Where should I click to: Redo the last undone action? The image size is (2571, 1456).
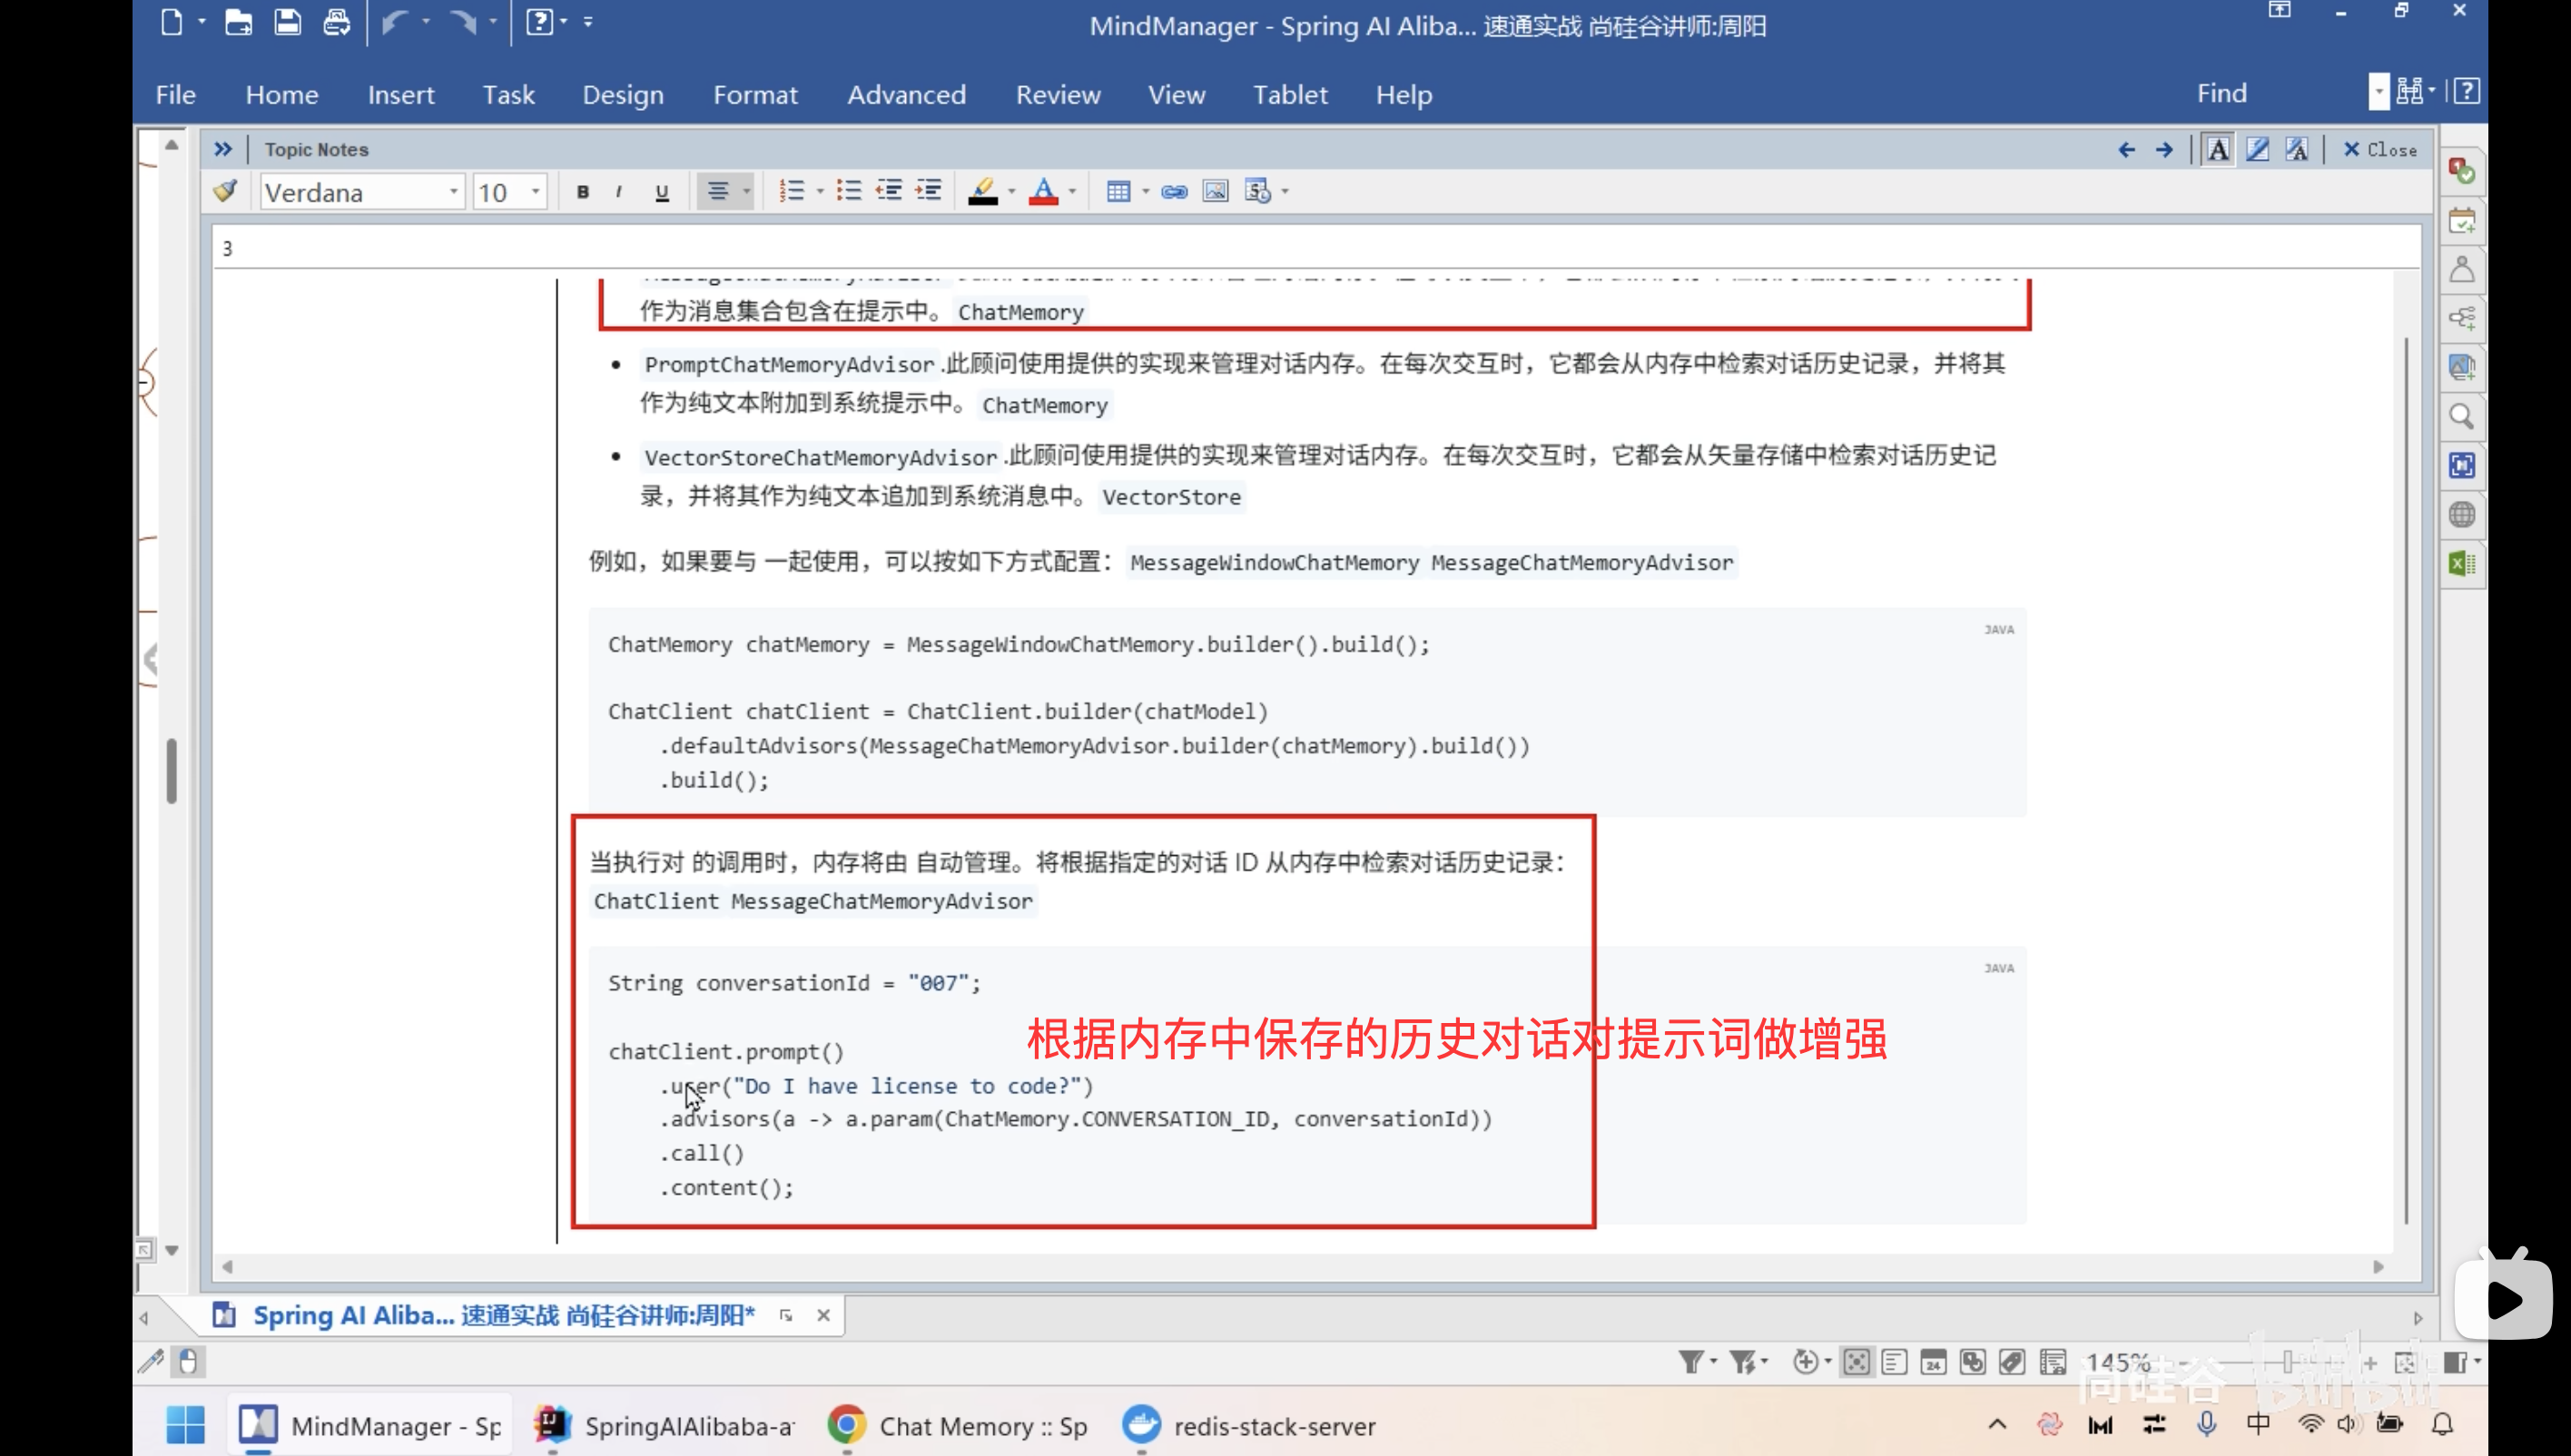462,22
